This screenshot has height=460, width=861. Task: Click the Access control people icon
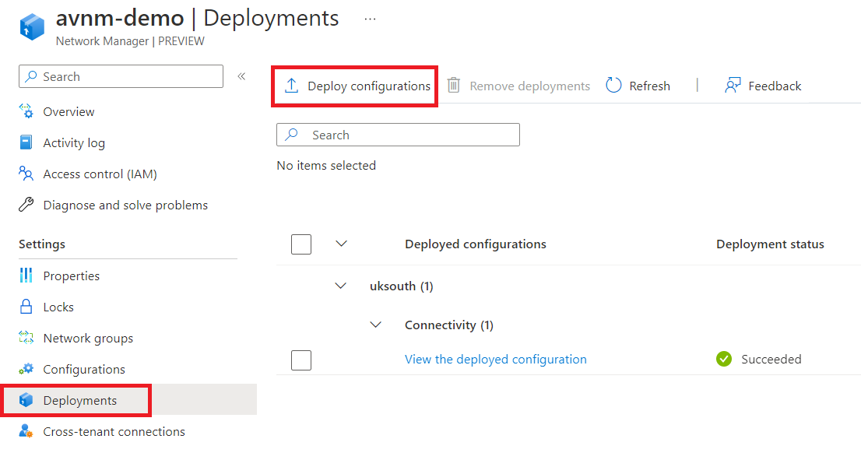click(26, 174)
